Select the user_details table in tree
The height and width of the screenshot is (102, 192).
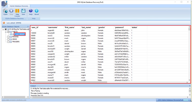(20, 34)
